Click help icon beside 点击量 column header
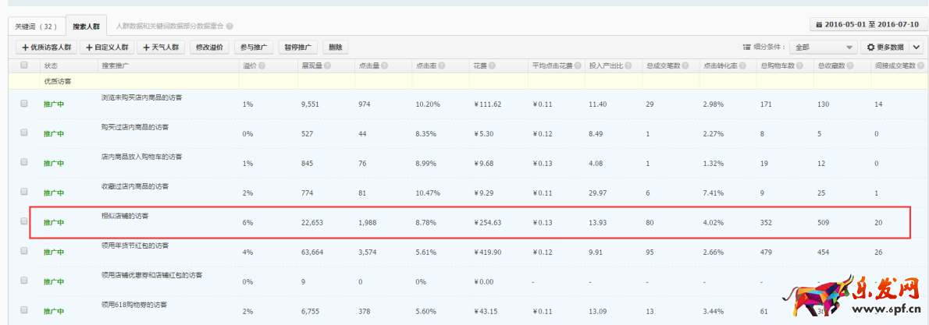Screen dimensions: 929x325 point(384,65)
